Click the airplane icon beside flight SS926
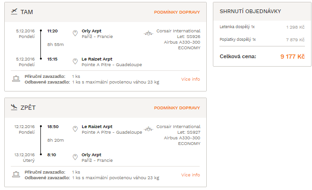 click(x=148, y=33)
